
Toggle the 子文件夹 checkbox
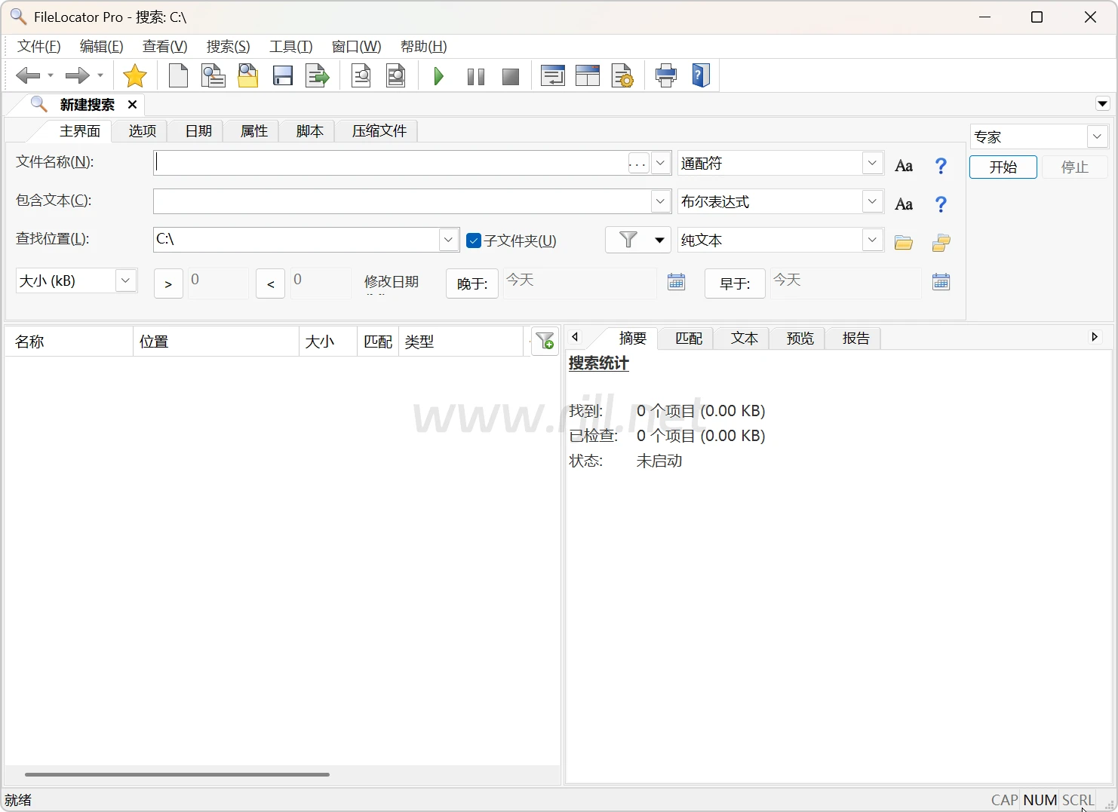tap(474, 241)
